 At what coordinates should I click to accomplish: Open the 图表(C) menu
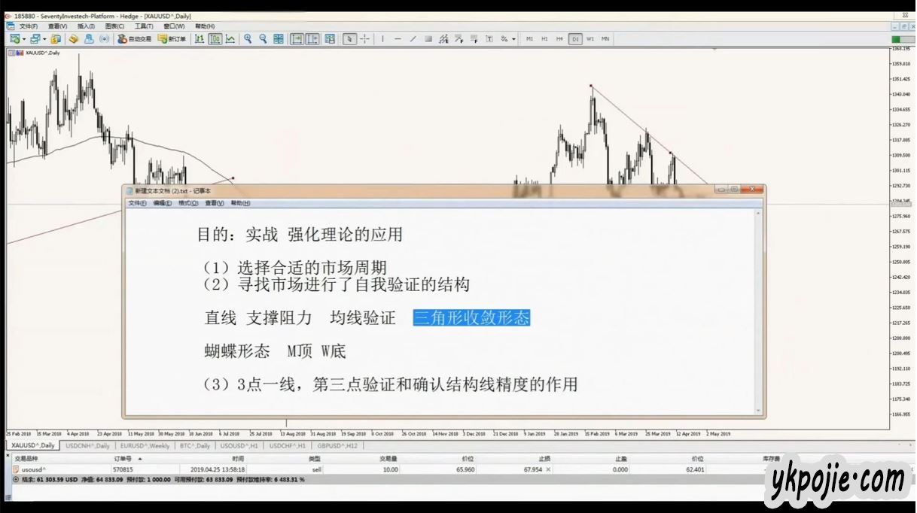(115, 26)
